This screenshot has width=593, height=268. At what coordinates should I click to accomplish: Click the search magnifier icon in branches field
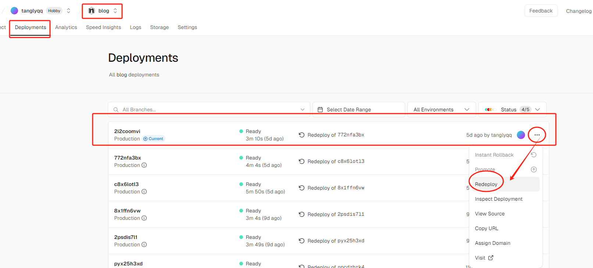tap(116, 110)
